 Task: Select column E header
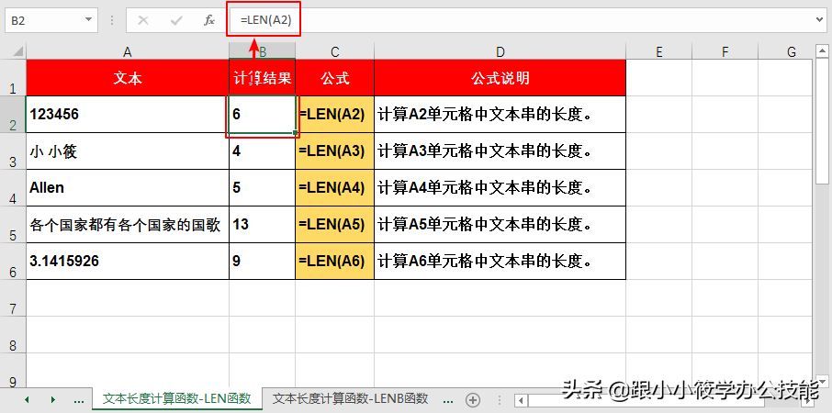click(x=659, y=51)
